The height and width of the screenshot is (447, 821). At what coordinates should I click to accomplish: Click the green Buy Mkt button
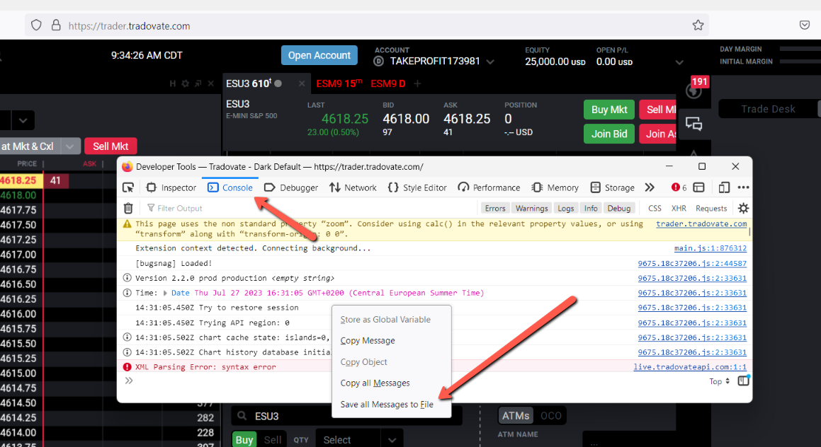click(x=609, y=110)
